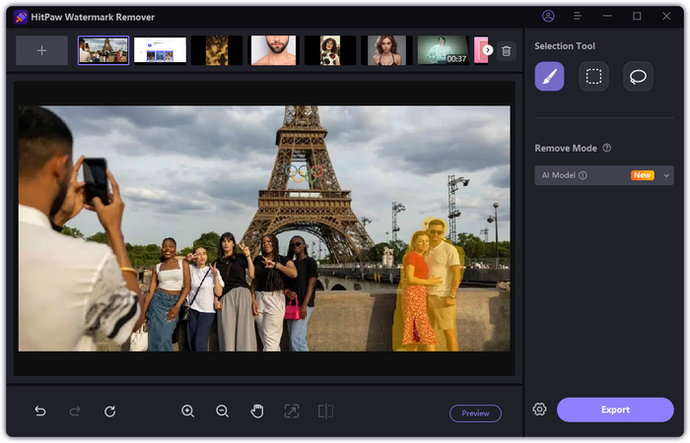The width and height of the screenshot is (690, 443).
Task: Click the Export button
Action: tap(614, 410)
